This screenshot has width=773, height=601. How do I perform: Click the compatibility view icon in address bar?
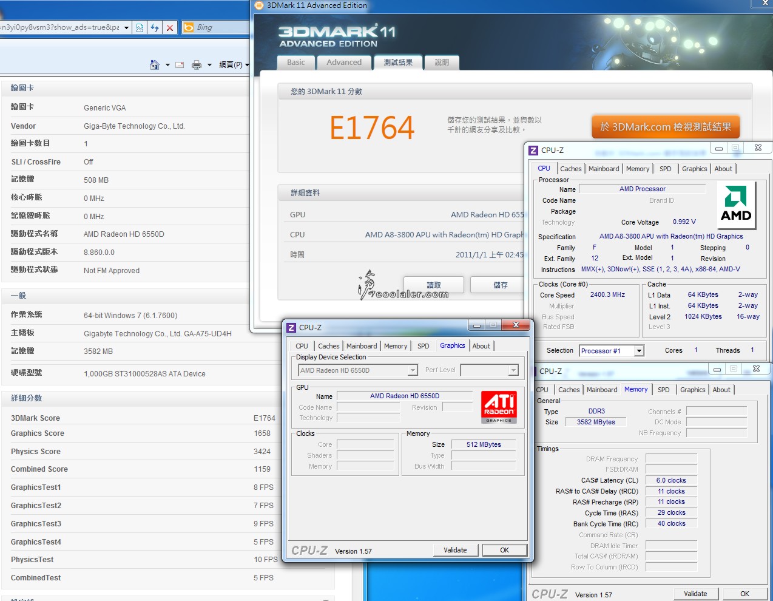click(140, 27)
